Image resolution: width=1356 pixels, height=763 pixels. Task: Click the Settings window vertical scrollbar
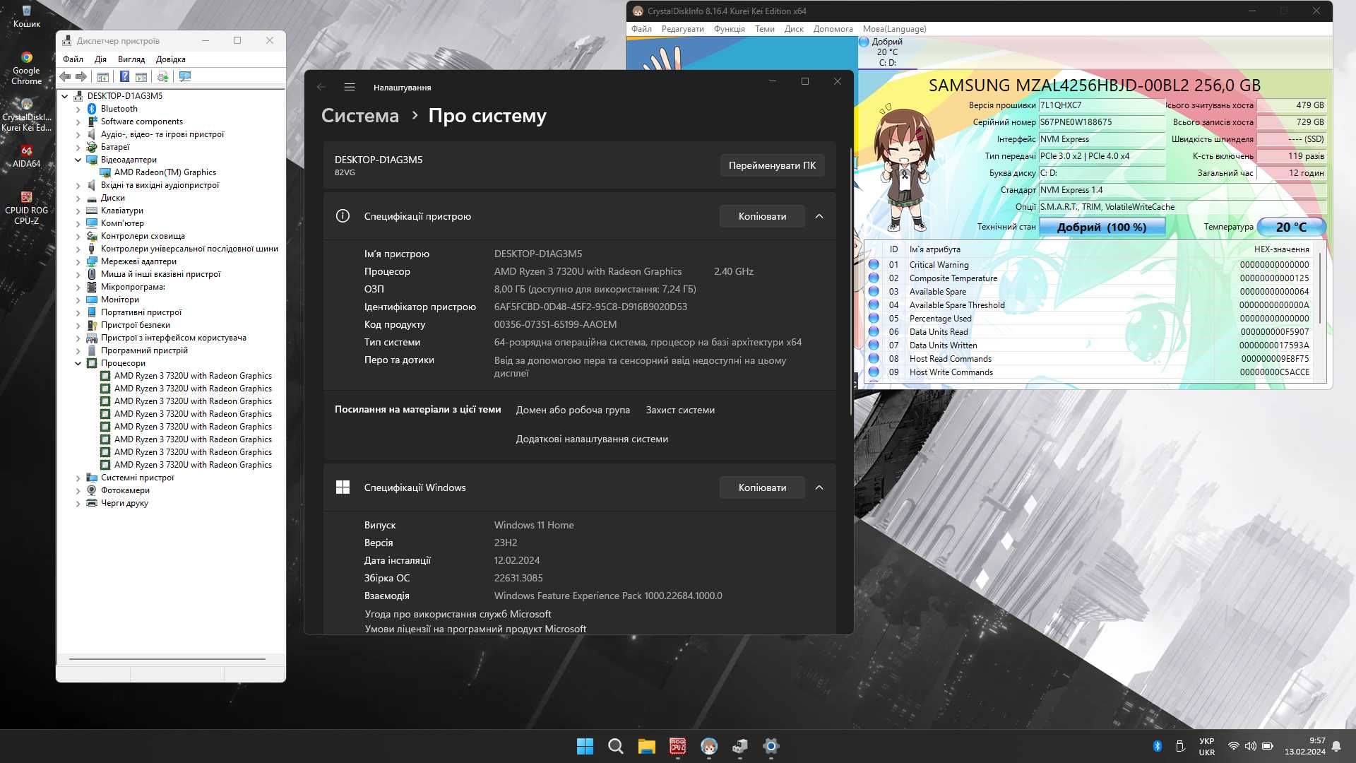click(851, 283)
